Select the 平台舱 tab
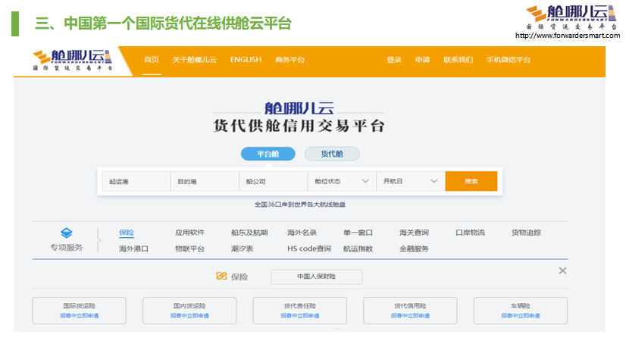 (268, 154)
